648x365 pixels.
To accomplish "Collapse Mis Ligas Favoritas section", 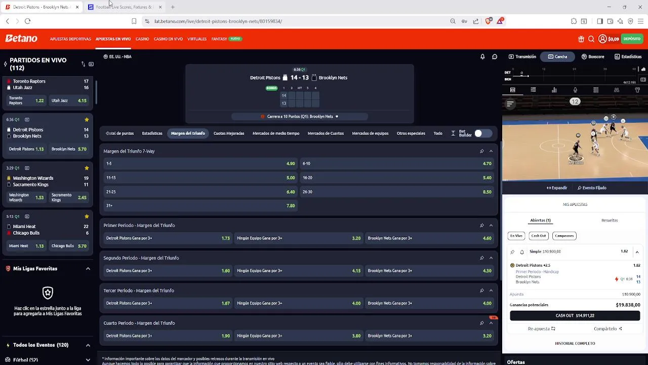I will point(88,269).
